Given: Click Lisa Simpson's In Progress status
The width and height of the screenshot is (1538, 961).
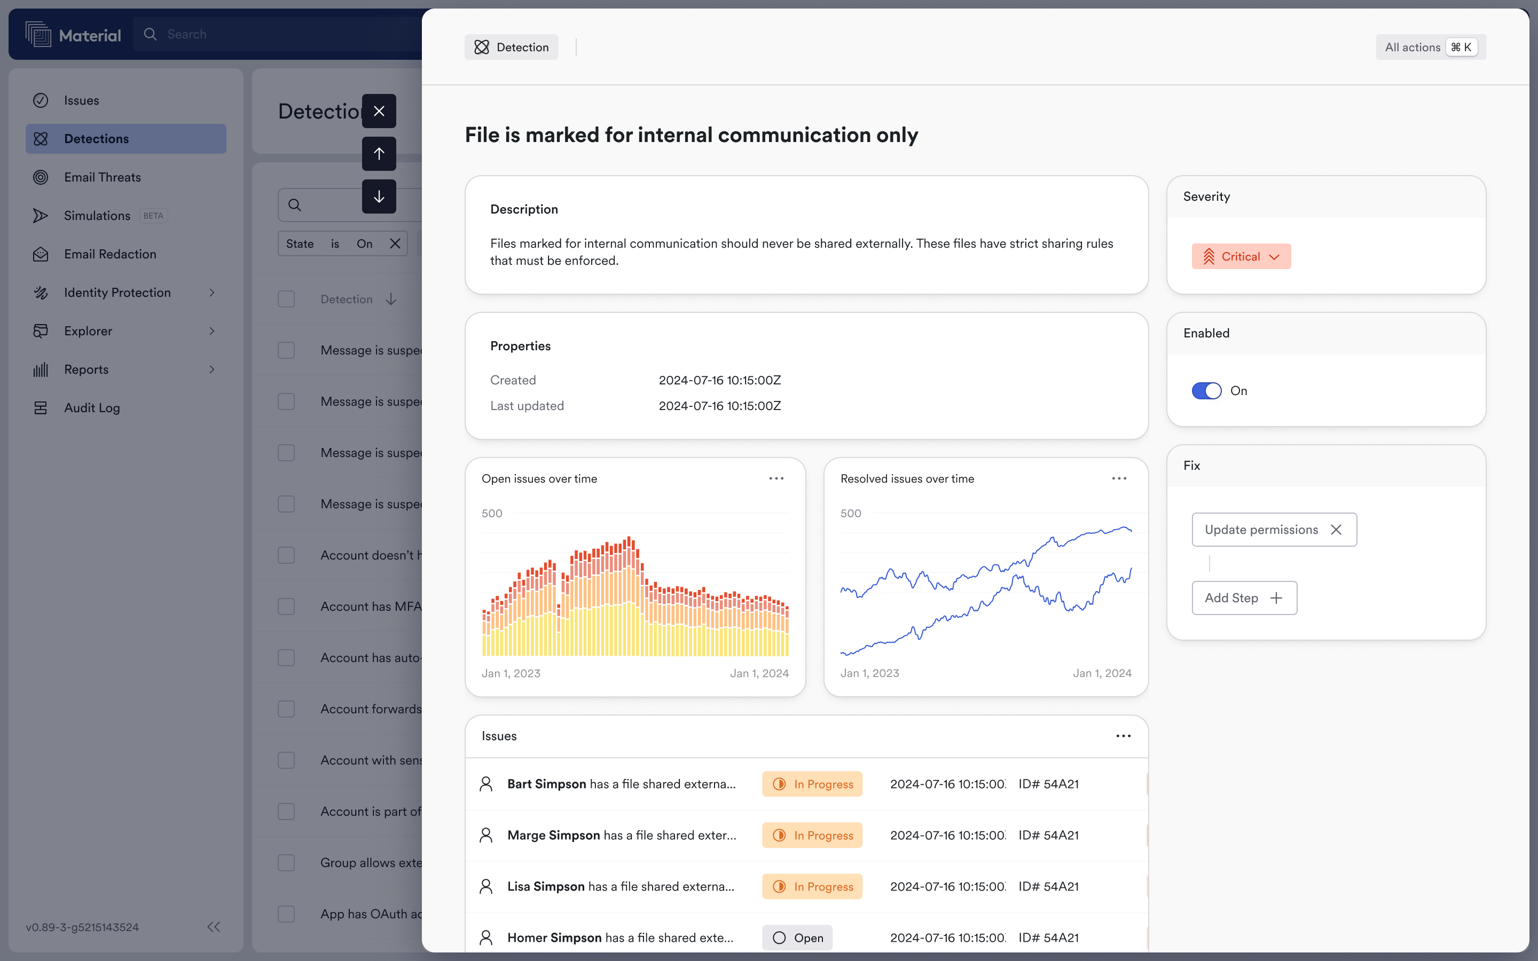Looking at the screenshot, I should click(x=812, y=887).
